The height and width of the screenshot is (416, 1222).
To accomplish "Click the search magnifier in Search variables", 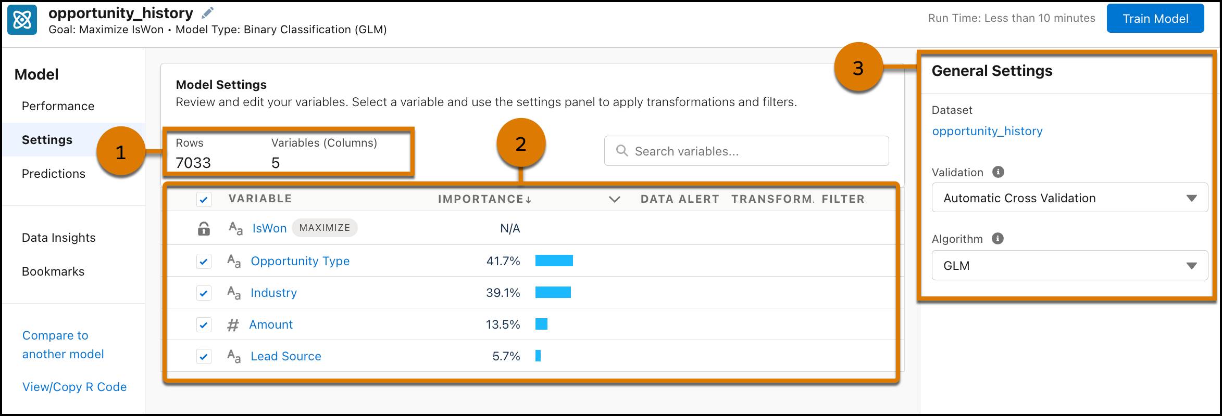I will tap(623, 150).
